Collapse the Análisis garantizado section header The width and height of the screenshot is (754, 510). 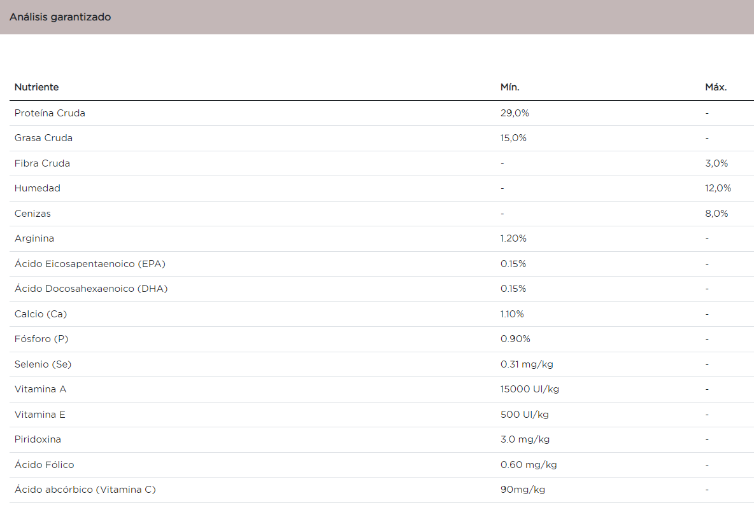(60, 17)
